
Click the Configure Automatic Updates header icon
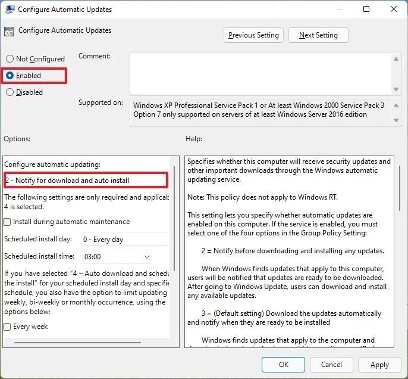point(9,32)
